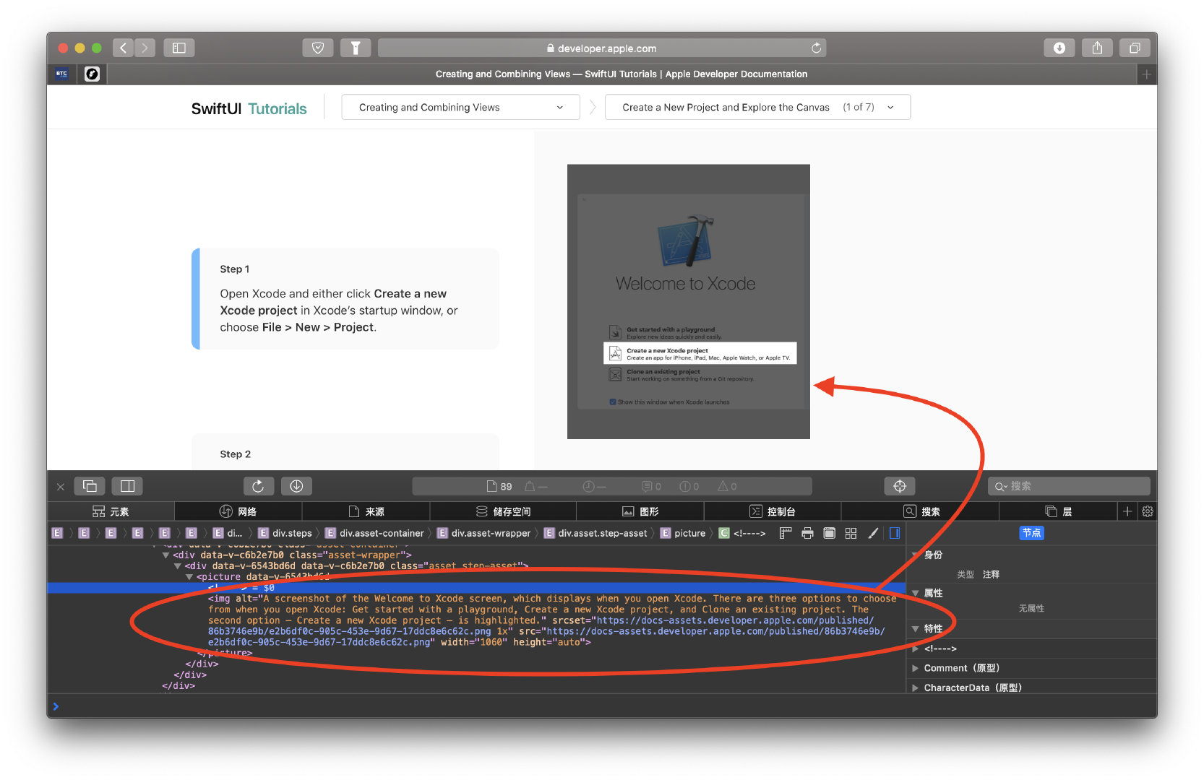Image resolution: width=1204 pixels, height=780 pixels.
Task: Click the 89 resources count indicator
Action: (499, 487)
